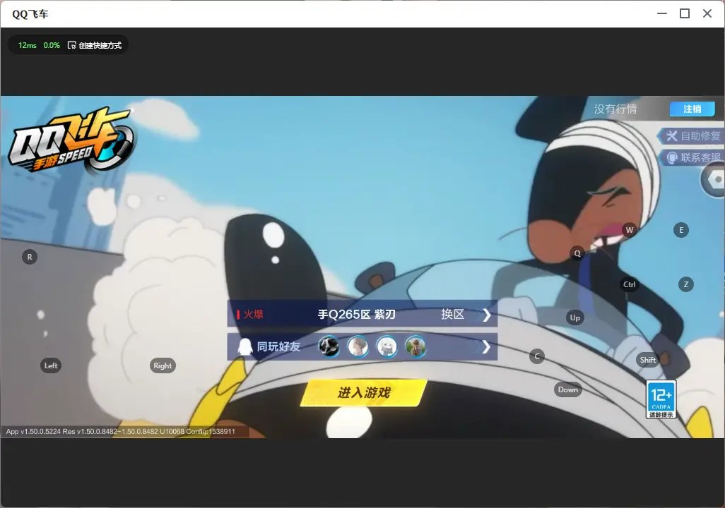The image size is (725, 508).
Task: Click the 0.0% packet loss indicator
Action: (x=52, y=45)
